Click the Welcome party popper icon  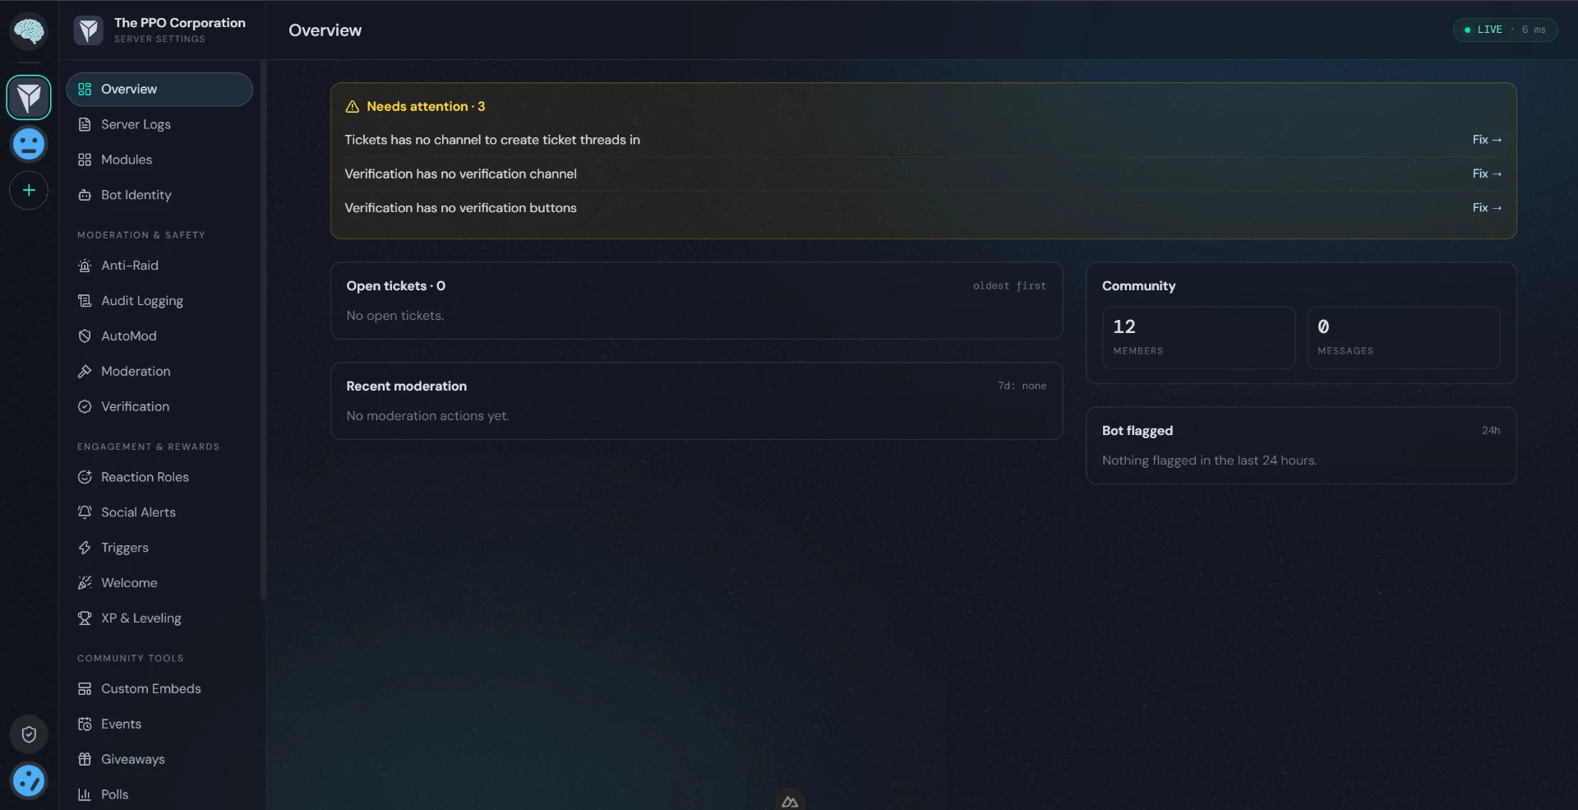(85, 583)
